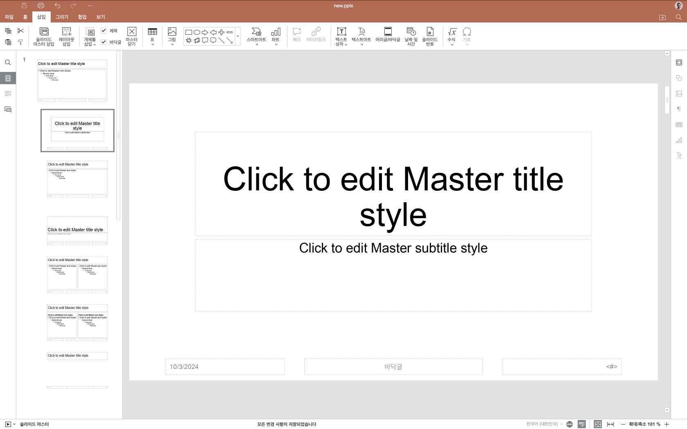Open the 그림 (picture) dropdown
Image resolution: width=687 pixels, height=429 pixels.
point(172,36)
